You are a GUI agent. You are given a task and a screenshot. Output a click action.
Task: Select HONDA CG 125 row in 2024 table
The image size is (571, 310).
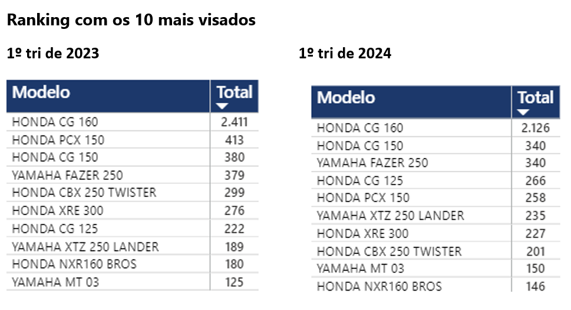[x=360, y=180]
